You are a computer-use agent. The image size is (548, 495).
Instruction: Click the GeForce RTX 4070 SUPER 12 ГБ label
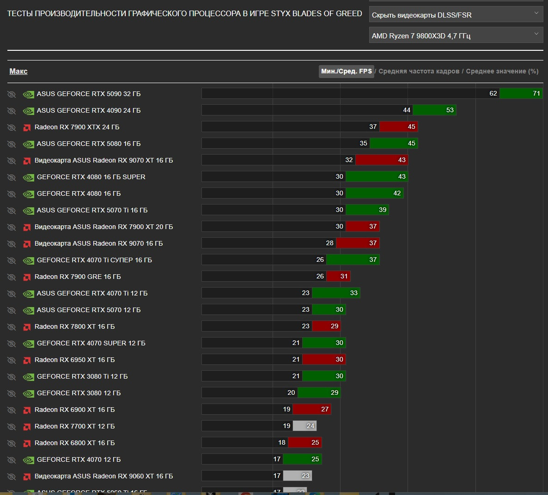pyautogui.click(x=91, y=344)
